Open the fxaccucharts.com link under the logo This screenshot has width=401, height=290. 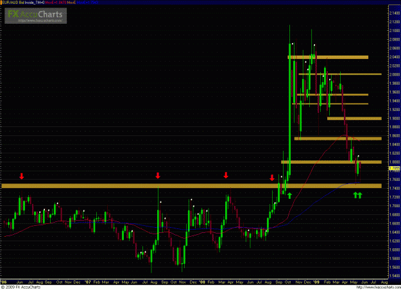(40, 21)
